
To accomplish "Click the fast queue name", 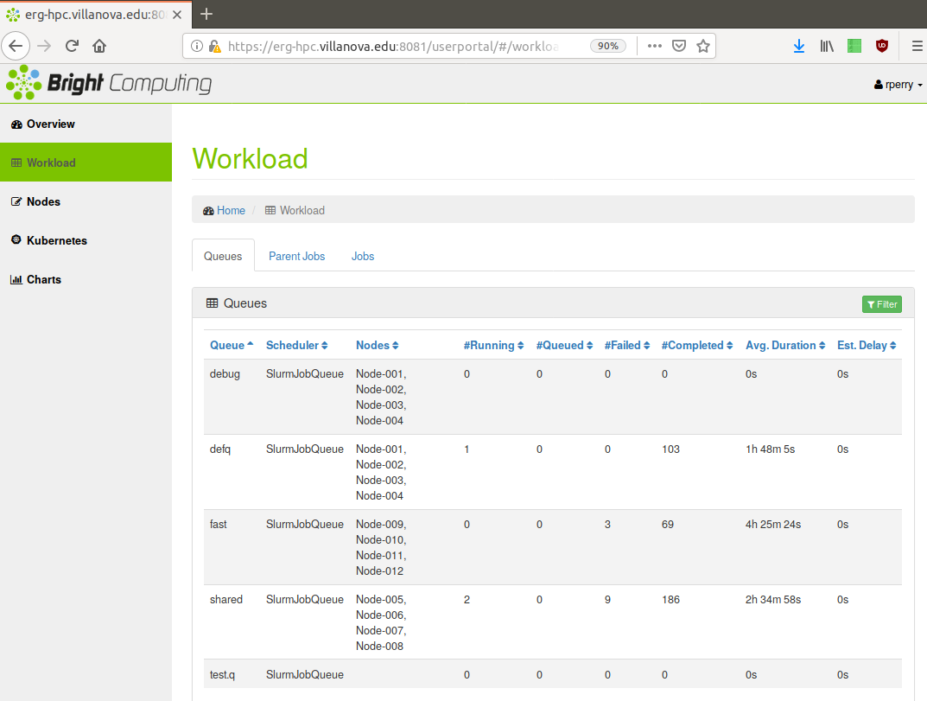I will 219,524.
